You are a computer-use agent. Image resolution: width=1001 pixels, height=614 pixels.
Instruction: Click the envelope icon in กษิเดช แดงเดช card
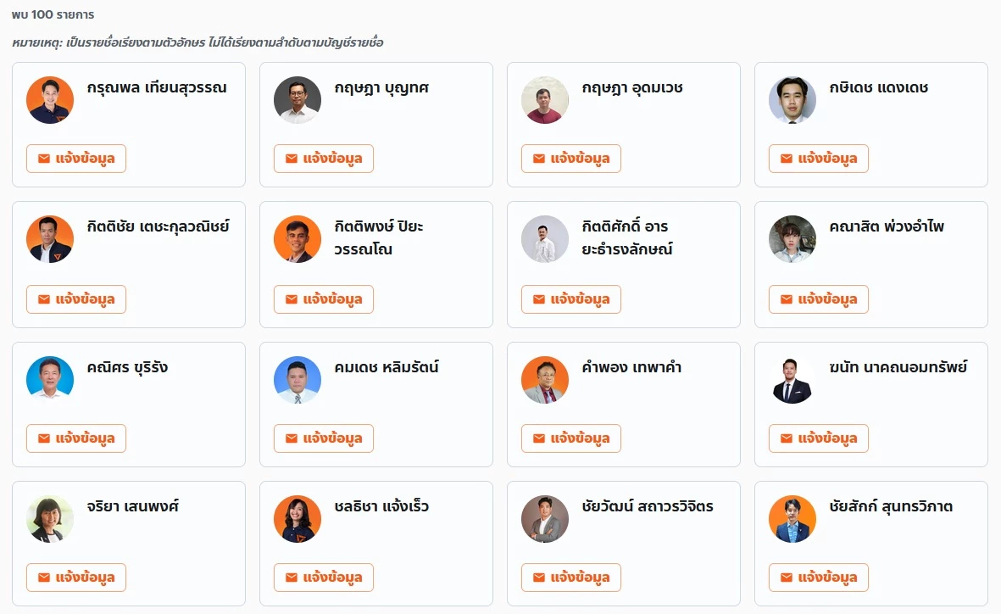coord(787,159)
